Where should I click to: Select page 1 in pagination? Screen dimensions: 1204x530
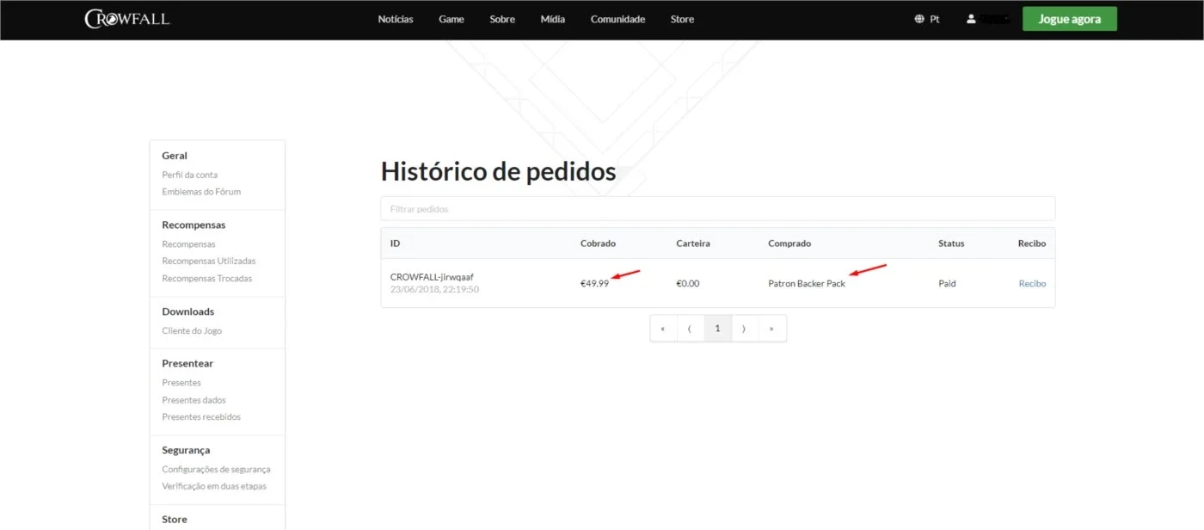(718, 329)
